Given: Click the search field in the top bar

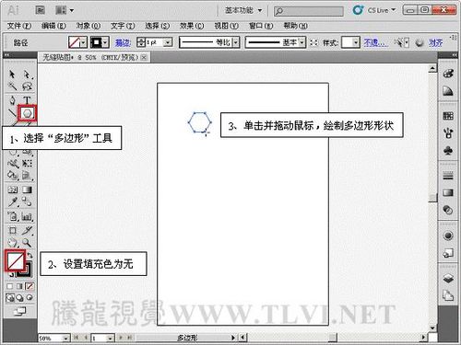Looking at the screenshot, I should (309, 11).
